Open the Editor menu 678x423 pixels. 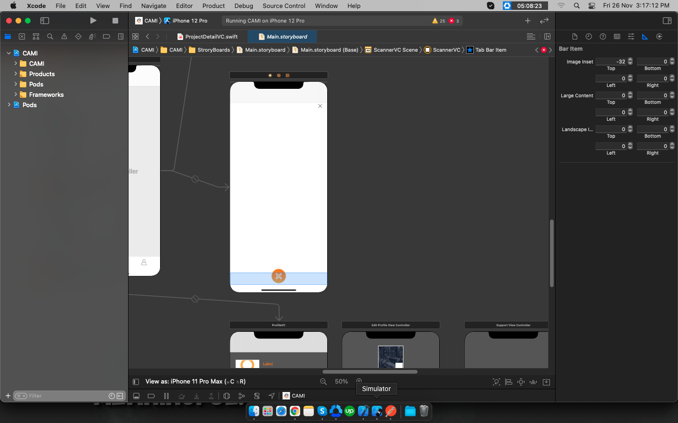click(184, 6)
